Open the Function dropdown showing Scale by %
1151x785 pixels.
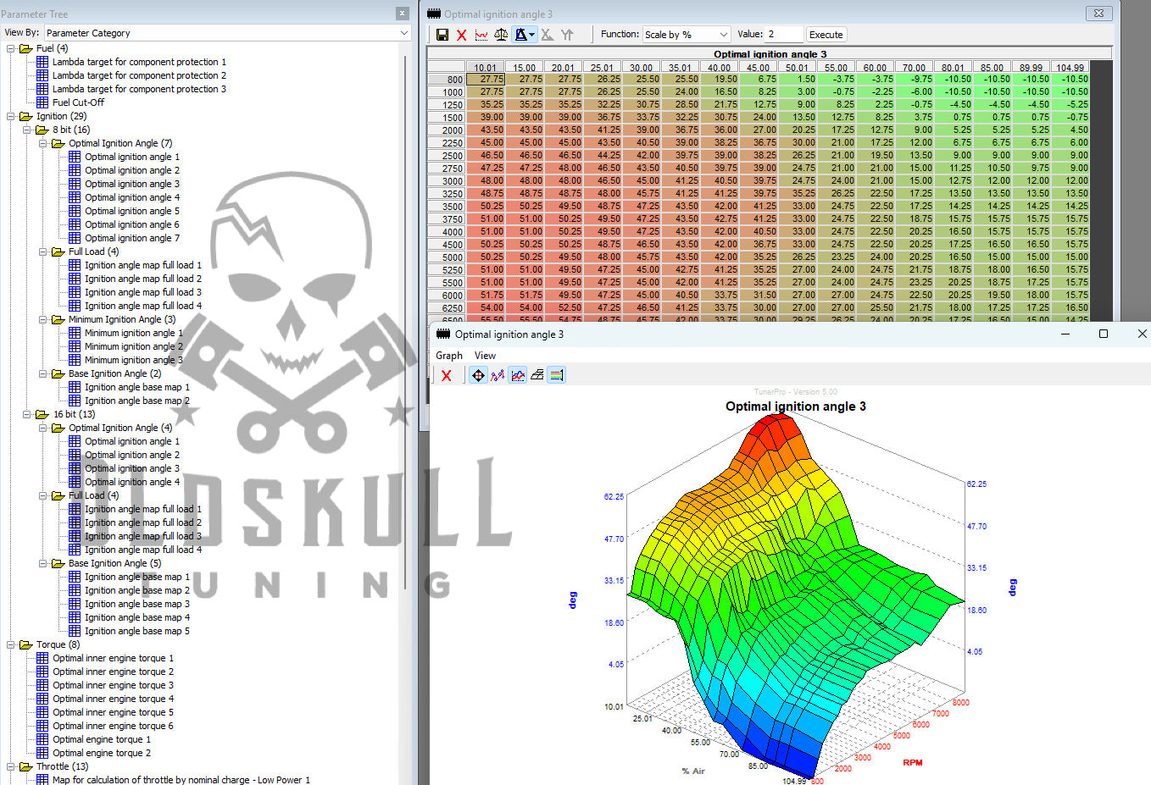pos(686,35)
